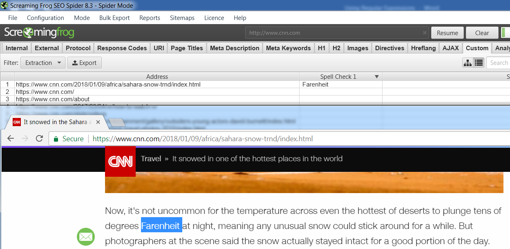
Task: Click the browser back arrow
Action: [x=11, y=139]
